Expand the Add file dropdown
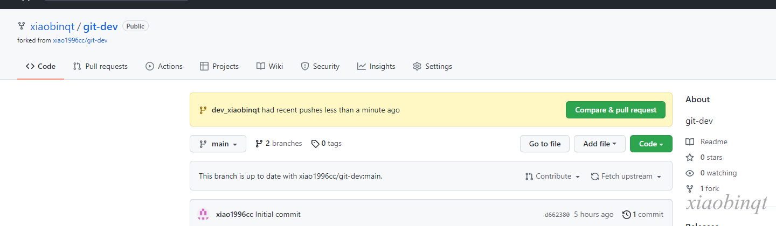776x226 pixels. [x=600, y=144]
